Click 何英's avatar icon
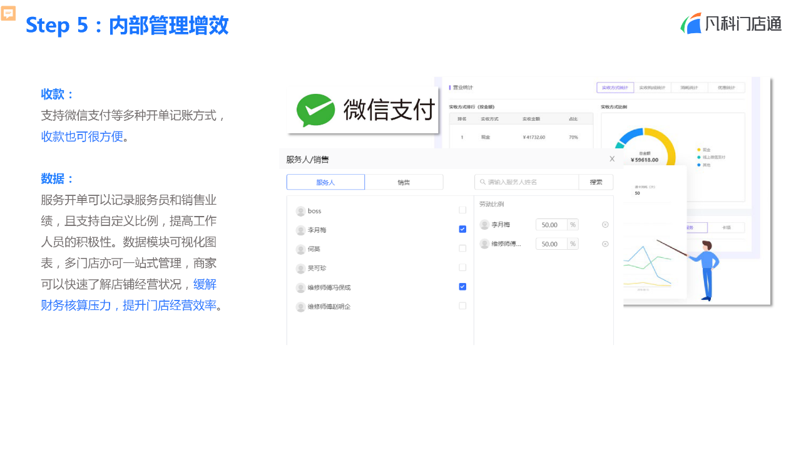Image resolution: width=801 pixels, height=452 pixels. pyautogui.click(x=299, y=249)
